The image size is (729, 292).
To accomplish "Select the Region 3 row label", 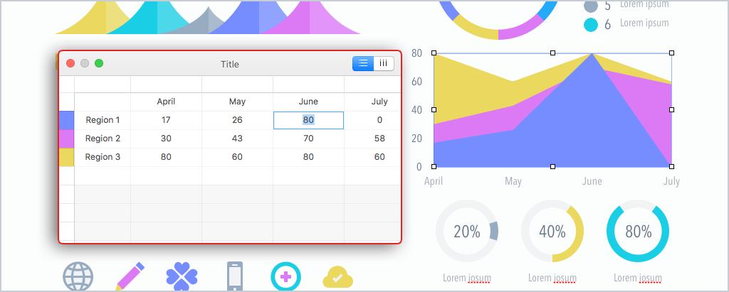I will 103,157.
